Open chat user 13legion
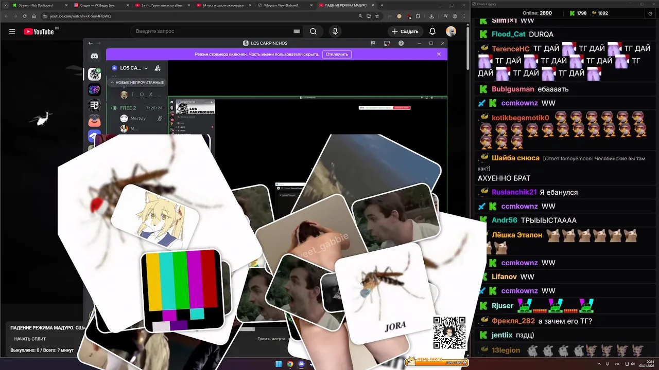This screenshot has height=370, width=659. pos(506,350)
